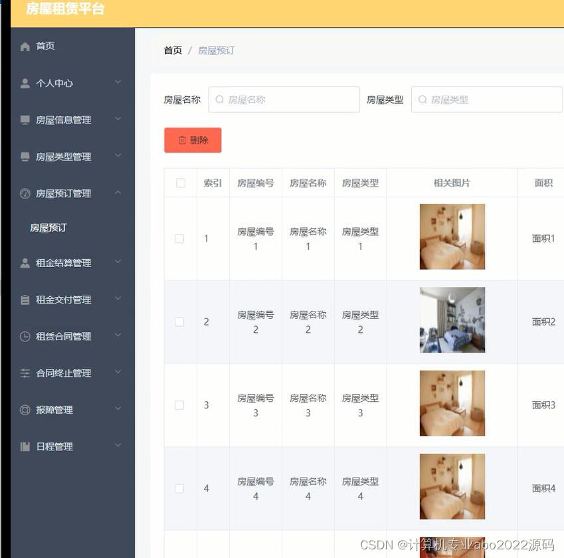Viewport: 564px width, 558px height.
Task: Open the 首页 sidebar menu item
Action: click(72, 46)
